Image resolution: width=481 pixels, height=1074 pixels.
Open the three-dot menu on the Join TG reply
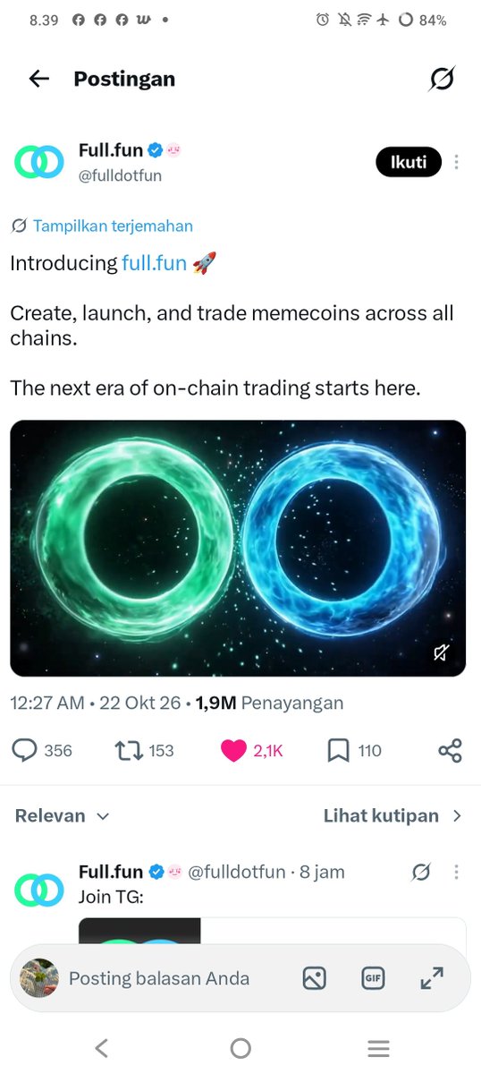pos(457,872)
